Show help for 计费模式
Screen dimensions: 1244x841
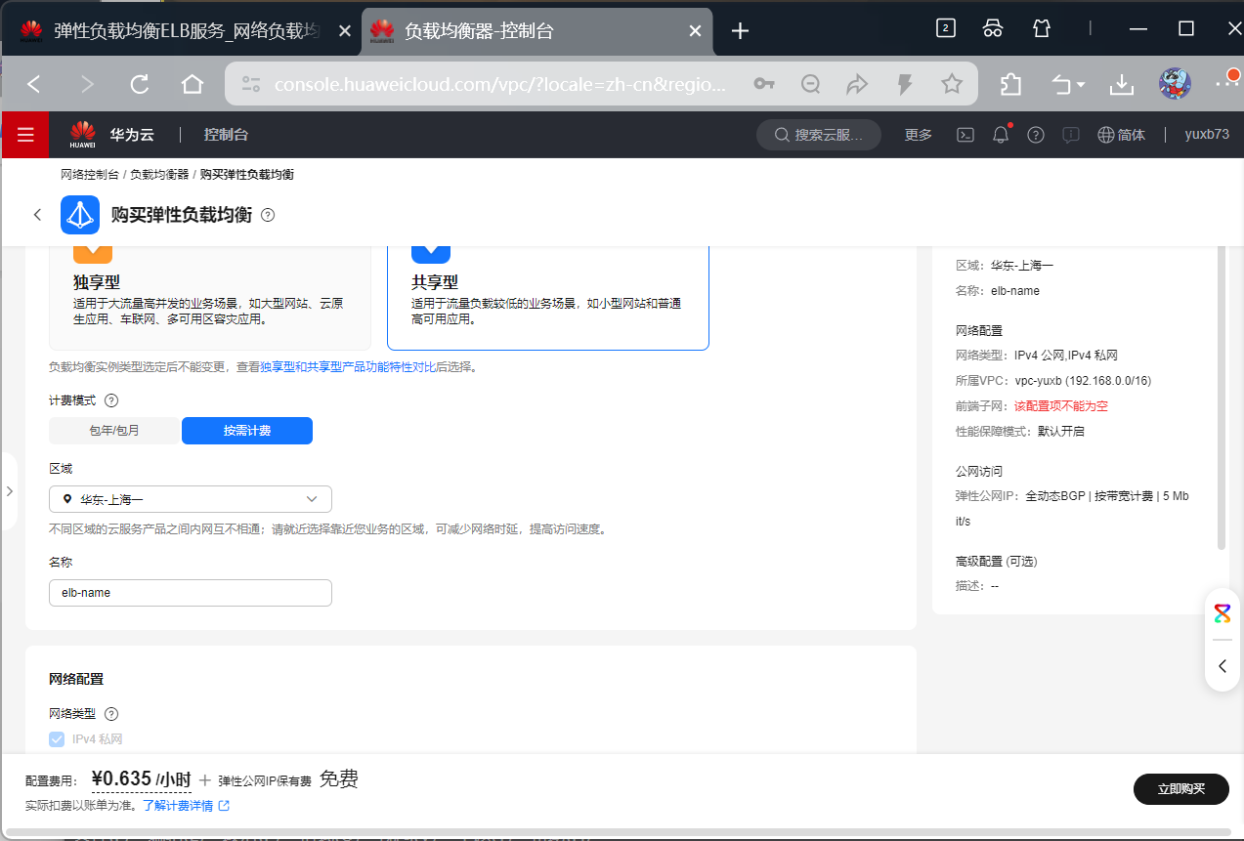[x=111, y=400]
